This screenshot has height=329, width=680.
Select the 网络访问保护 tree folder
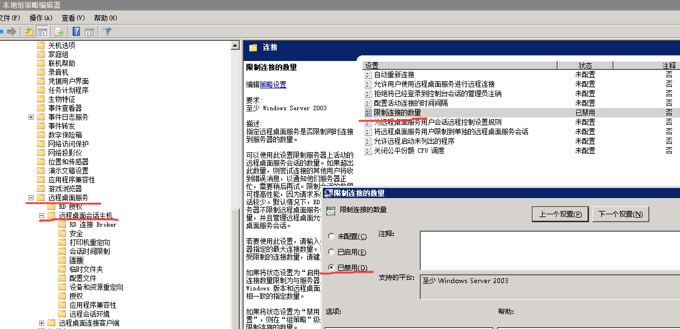click(68, 144)
